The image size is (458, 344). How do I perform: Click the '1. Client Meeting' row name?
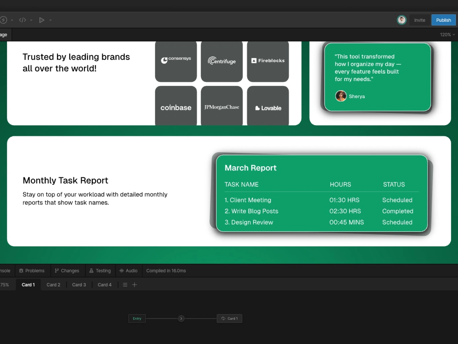[x=248, y=200]
